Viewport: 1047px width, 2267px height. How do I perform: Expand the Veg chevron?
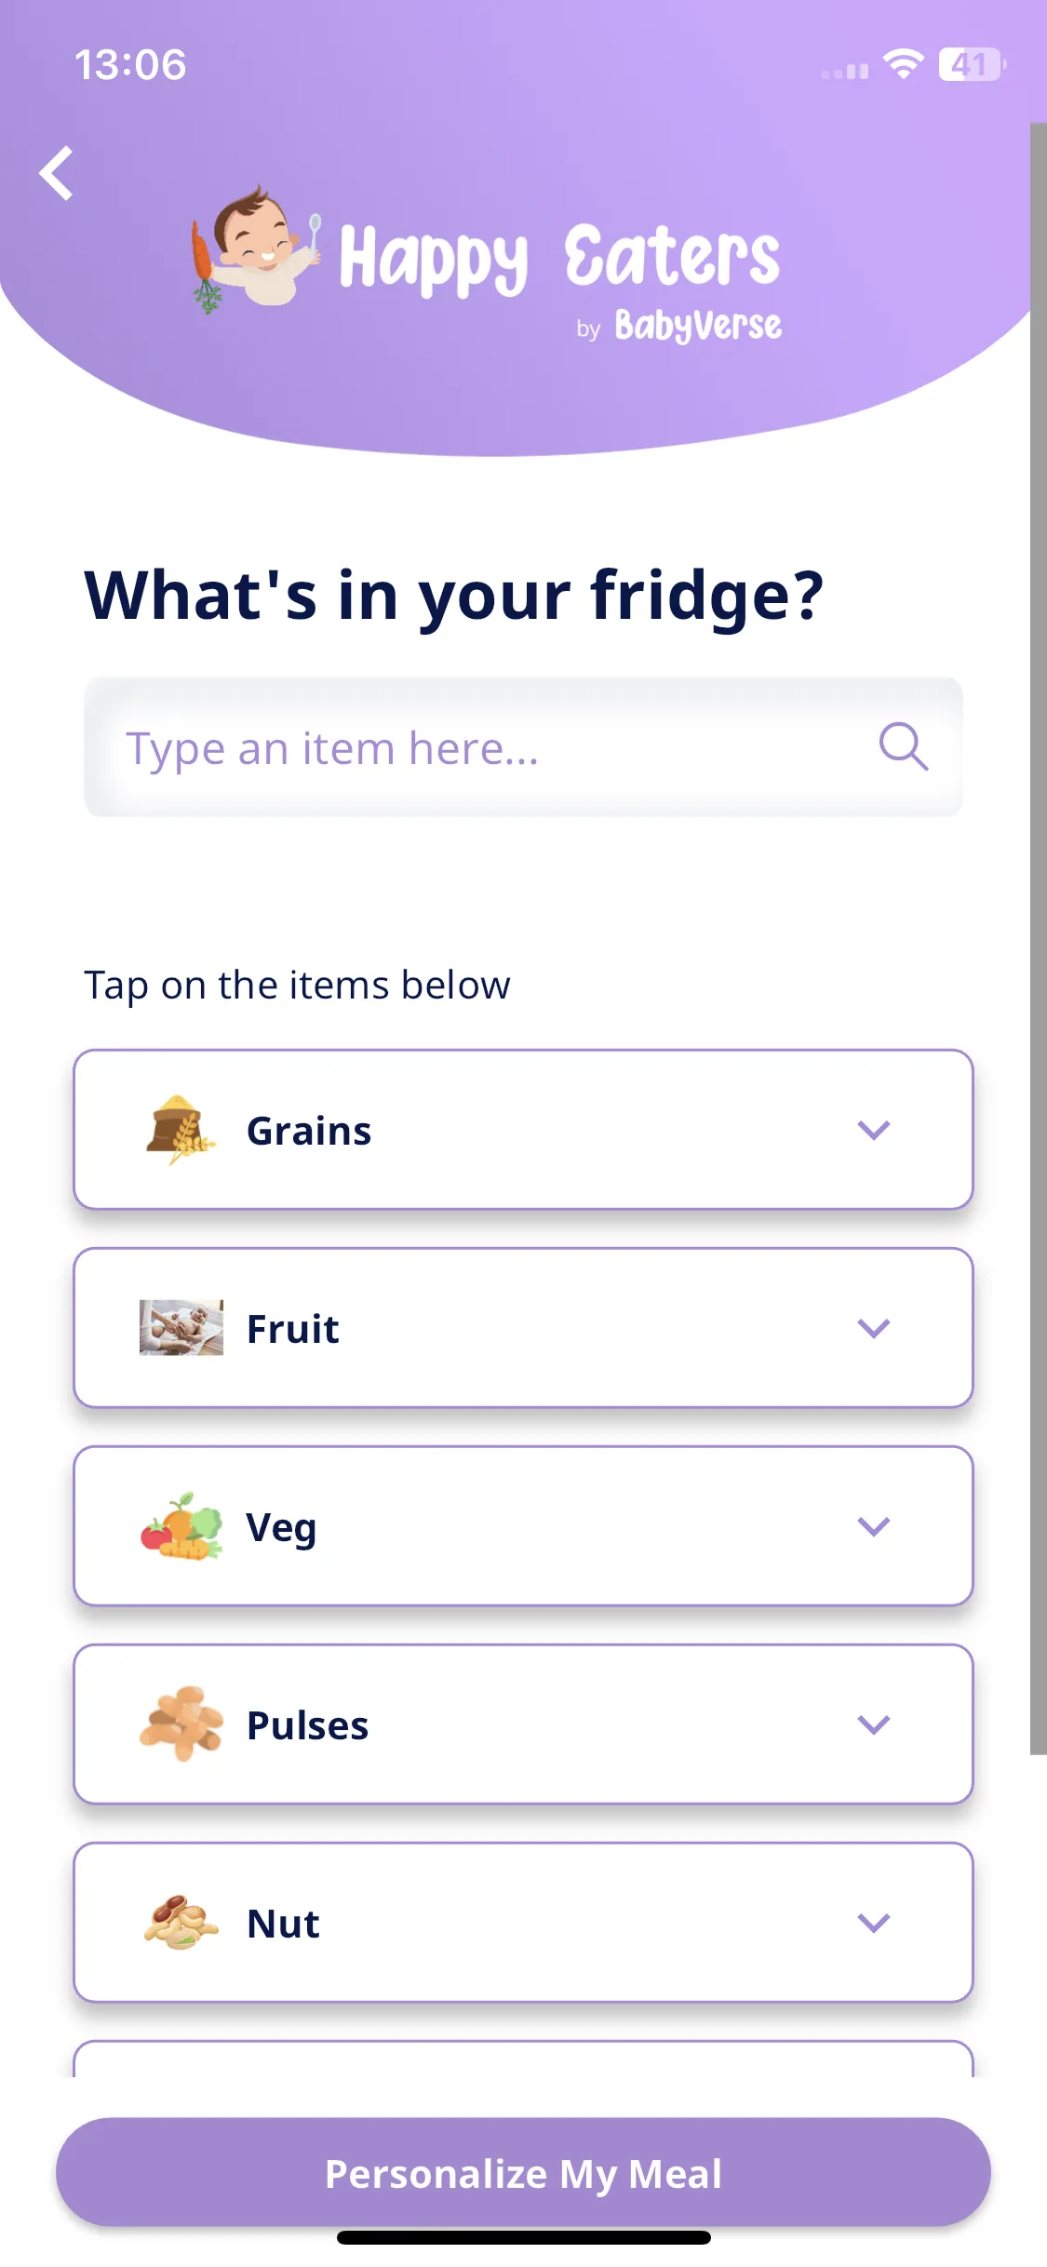[874, 1526]
